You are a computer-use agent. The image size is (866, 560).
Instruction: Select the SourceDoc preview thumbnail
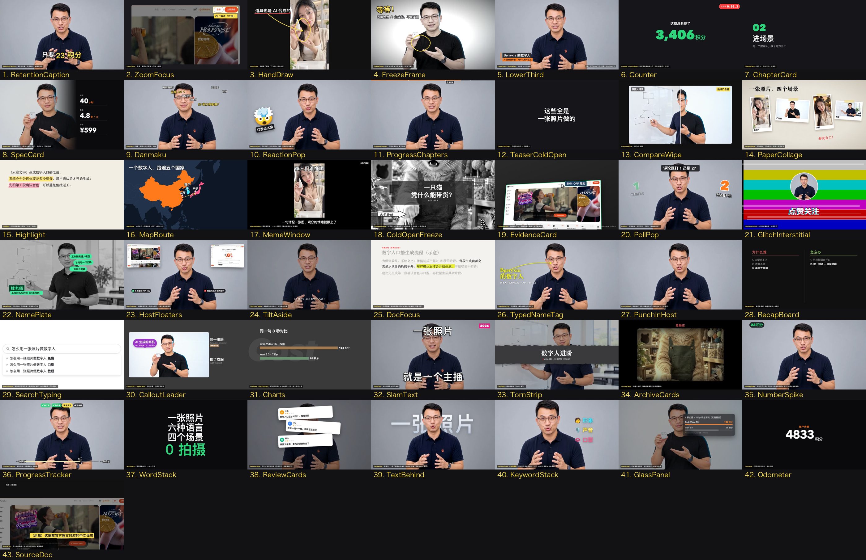click(62, 515)
